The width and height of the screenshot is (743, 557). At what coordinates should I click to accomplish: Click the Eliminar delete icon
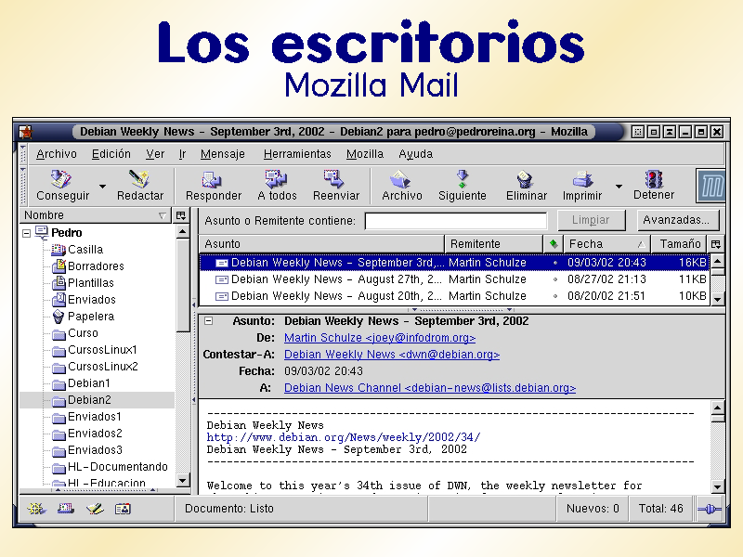pos(526,179)
